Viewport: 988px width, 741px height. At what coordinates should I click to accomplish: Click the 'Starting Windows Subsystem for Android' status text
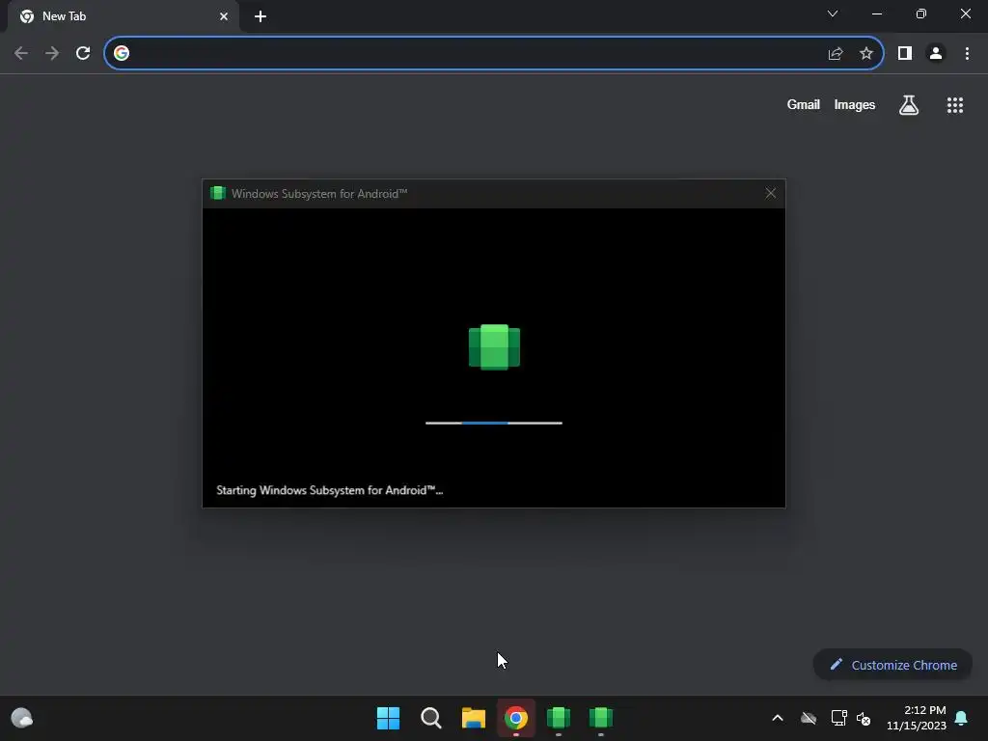point(330,490)
